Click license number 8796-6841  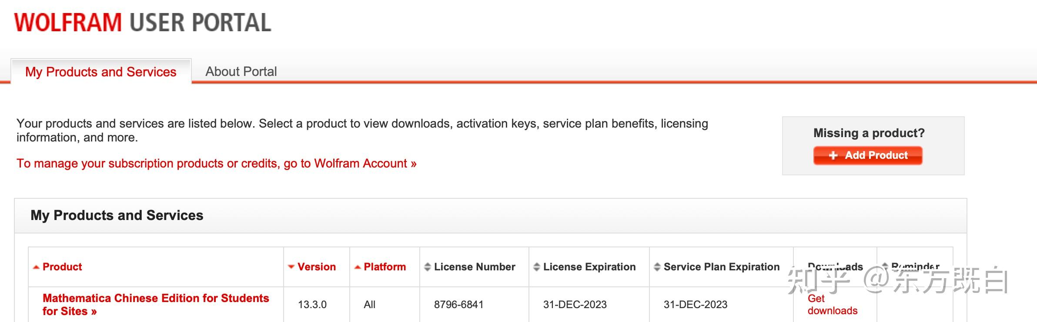pos(458,305)
